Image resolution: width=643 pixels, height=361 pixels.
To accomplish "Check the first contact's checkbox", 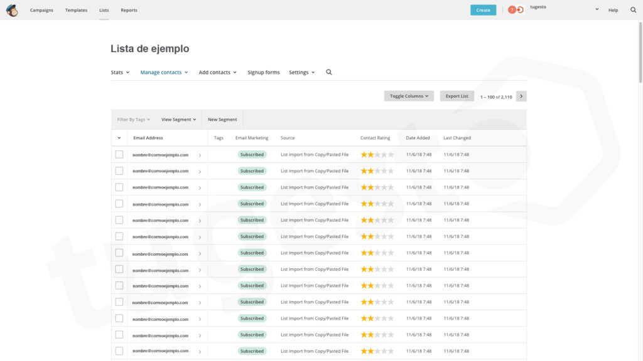I will [x=119, y=154].
